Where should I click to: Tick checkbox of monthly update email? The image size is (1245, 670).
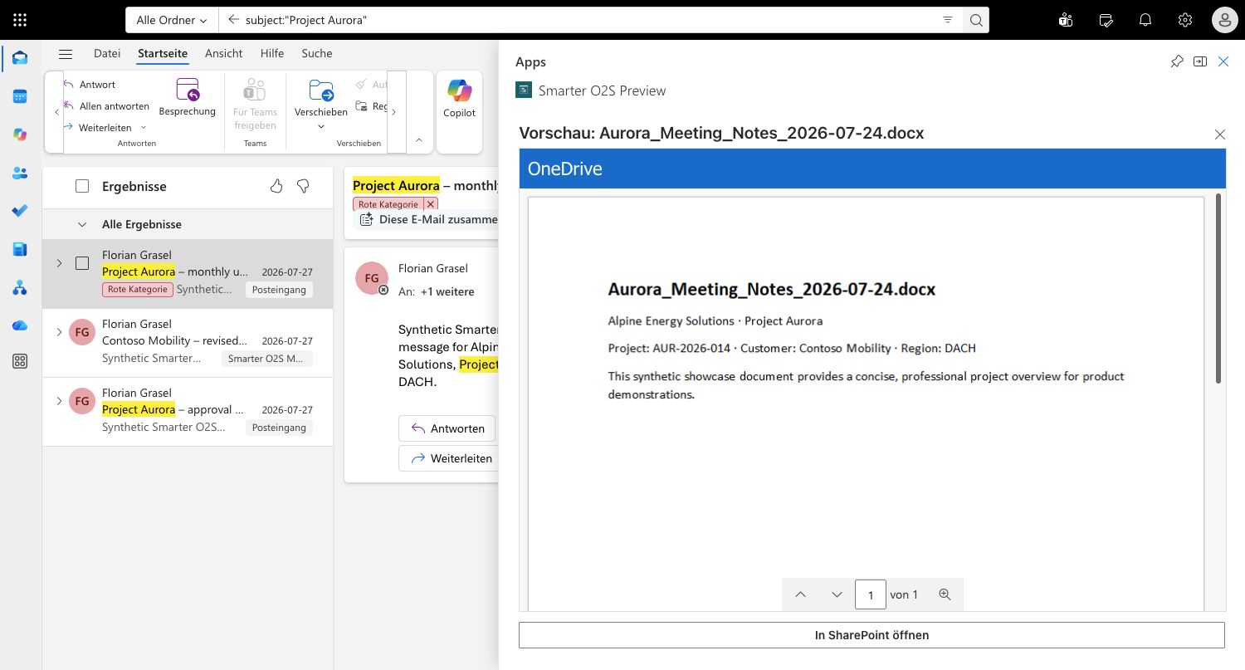pyautogui.click(x=82, y=263)
